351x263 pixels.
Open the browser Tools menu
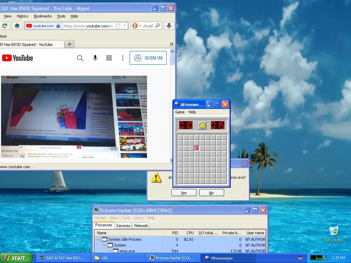[61, 16]
